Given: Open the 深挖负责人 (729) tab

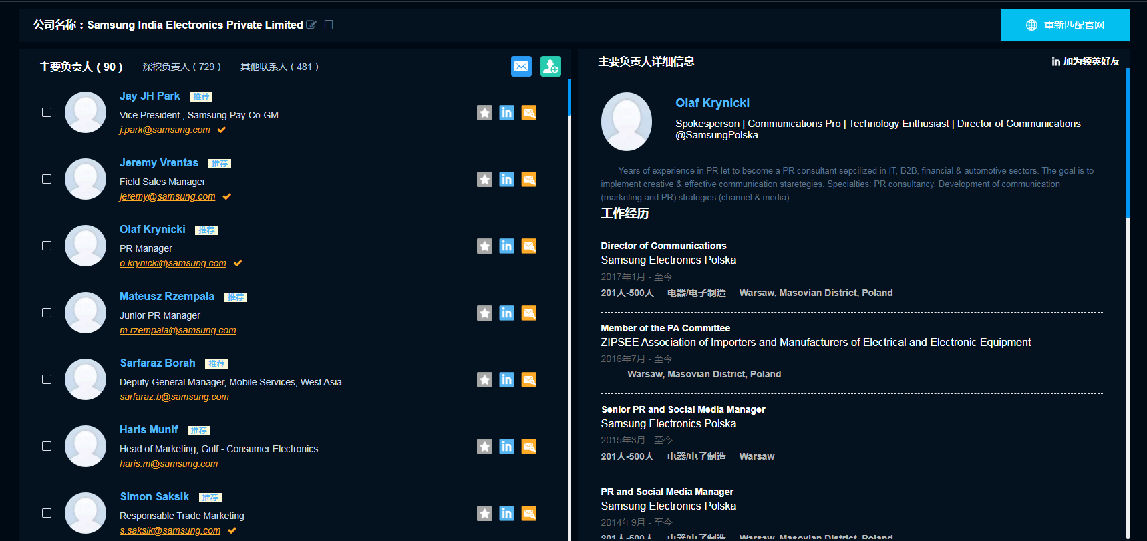Looking at the screenshot, I should point(182,67).
